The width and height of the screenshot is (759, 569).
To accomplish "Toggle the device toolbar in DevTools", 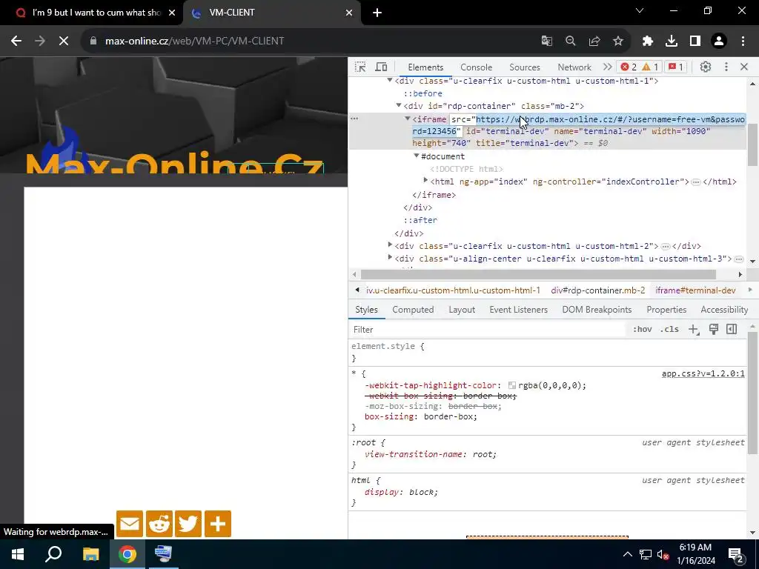I will click(x=382, y=67).
